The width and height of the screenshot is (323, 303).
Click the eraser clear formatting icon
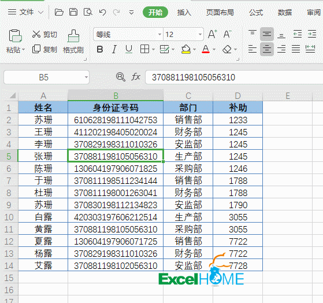click(x=227, y=50)
